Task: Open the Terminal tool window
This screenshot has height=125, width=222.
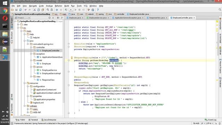Action: click(33, 120)
